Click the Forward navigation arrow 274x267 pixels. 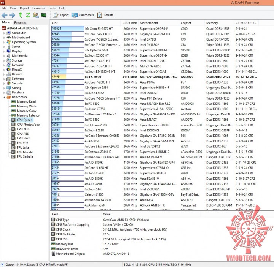click(x=12, y=15)
